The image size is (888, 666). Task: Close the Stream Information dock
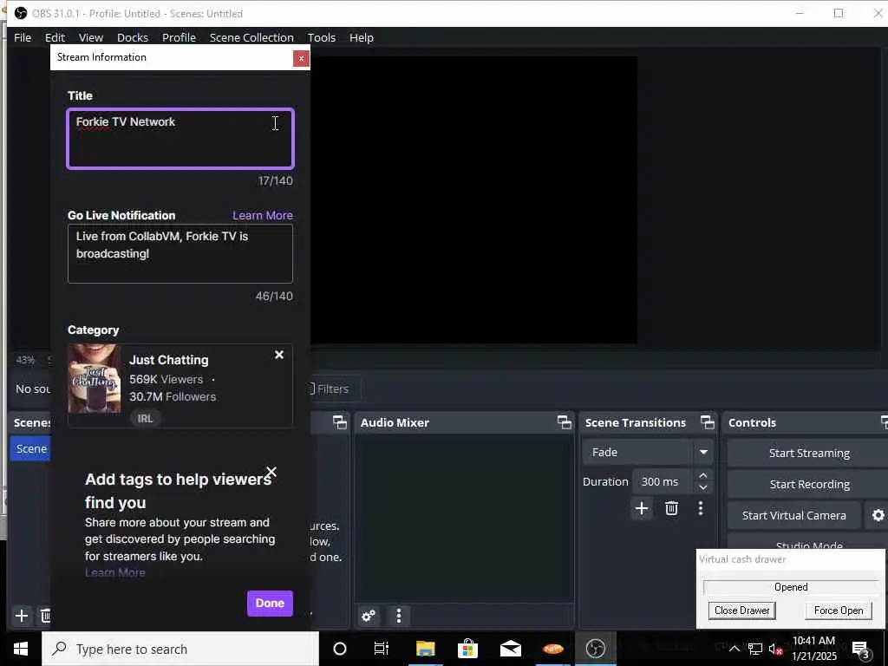(301, 58)
